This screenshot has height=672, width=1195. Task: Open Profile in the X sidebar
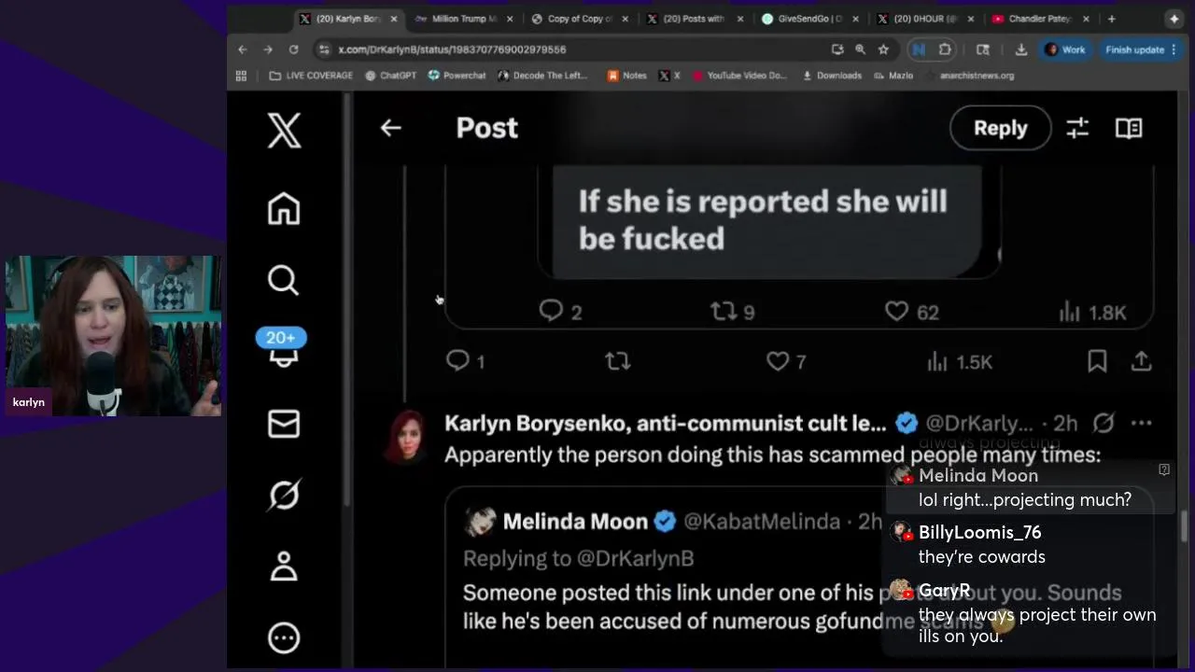click(x=284, y=566)
